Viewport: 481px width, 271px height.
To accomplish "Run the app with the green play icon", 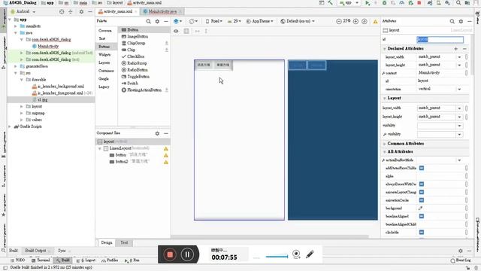I will coord(368,3).
